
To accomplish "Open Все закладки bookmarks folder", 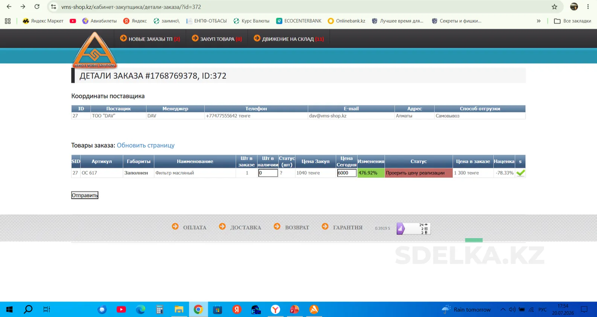I will tap(573, 21).
